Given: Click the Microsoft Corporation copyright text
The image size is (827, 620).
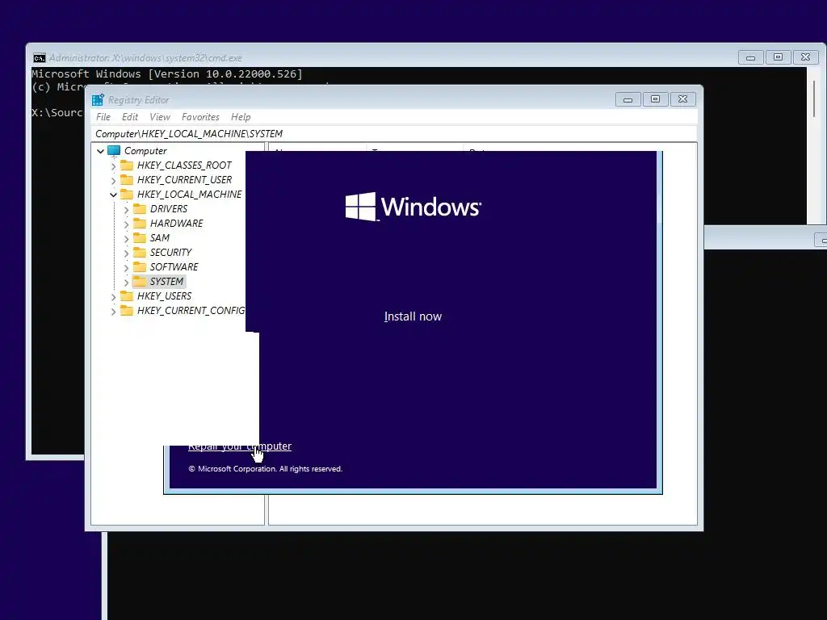Looking at the screenshot, I should click(265, 469).
